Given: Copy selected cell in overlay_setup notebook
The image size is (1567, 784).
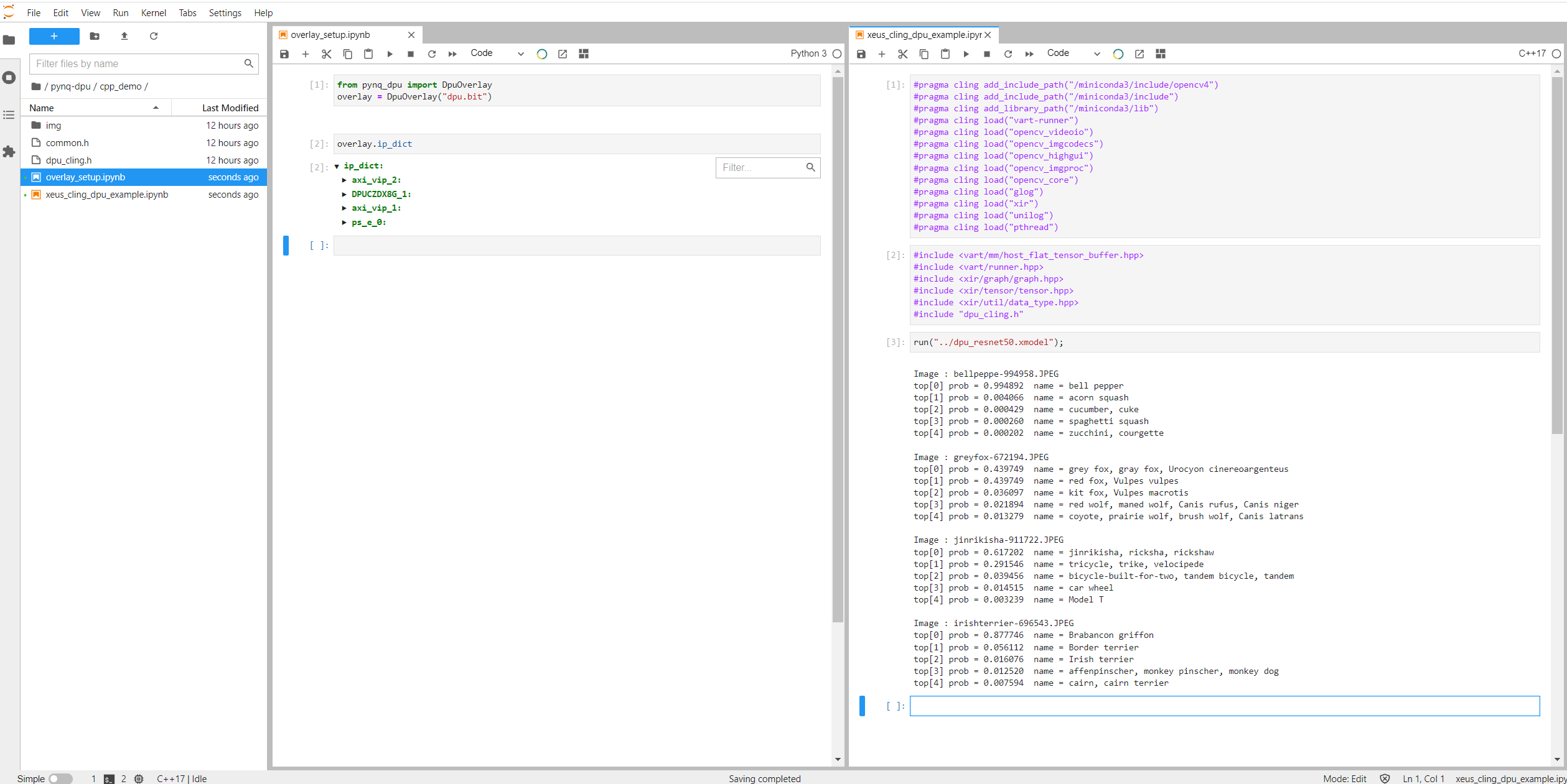Looking at the screenshot, I should click(348, 54).
